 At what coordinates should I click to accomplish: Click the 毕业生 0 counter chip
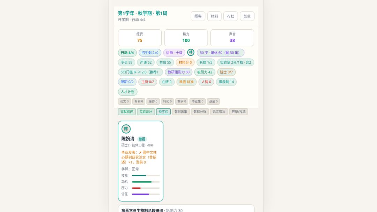coord(197,101)
